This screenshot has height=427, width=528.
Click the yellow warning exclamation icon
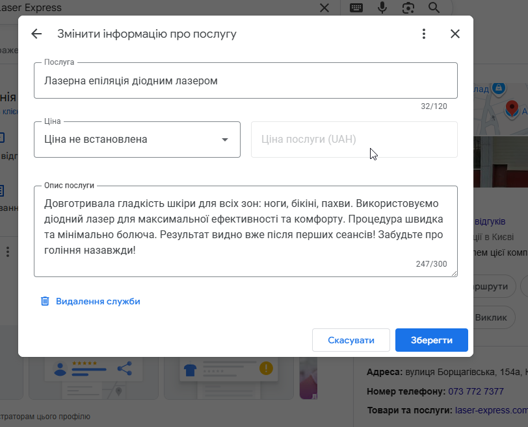[x=266, y=368]
